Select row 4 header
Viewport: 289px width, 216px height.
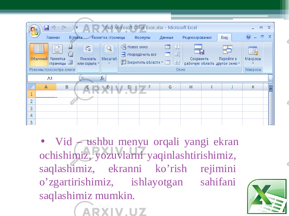click(x=31, y=115)
